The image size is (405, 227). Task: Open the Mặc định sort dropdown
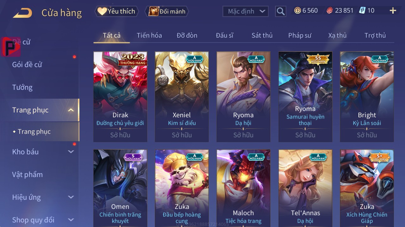pyautogui.click(x=246, y=11)
